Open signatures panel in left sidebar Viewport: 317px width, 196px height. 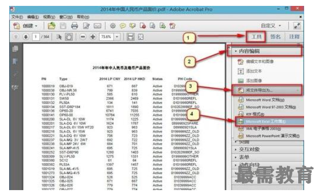click(x=15, y=88)
